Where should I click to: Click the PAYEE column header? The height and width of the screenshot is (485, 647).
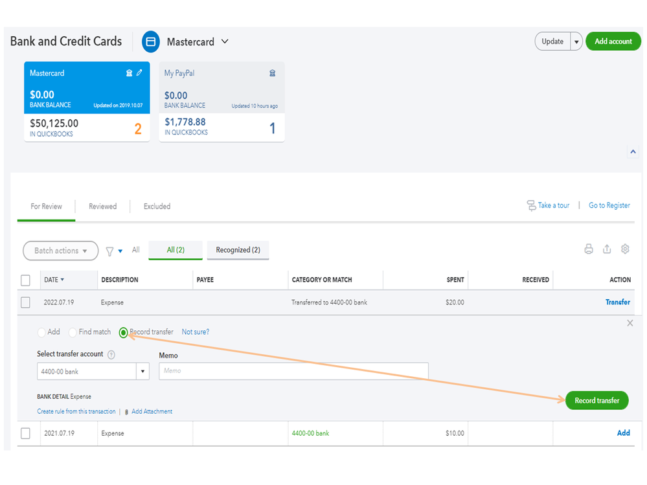tap(205, 280)
